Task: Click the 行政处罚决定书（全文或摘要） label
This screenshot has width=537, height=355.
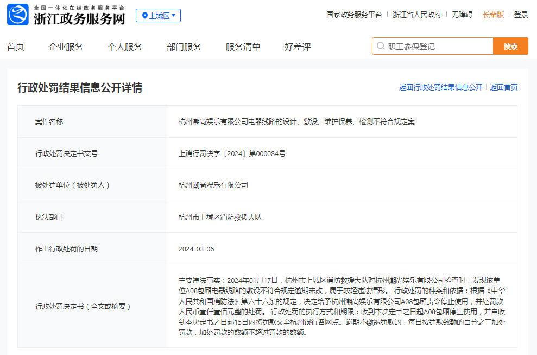Action: (83, 306)
